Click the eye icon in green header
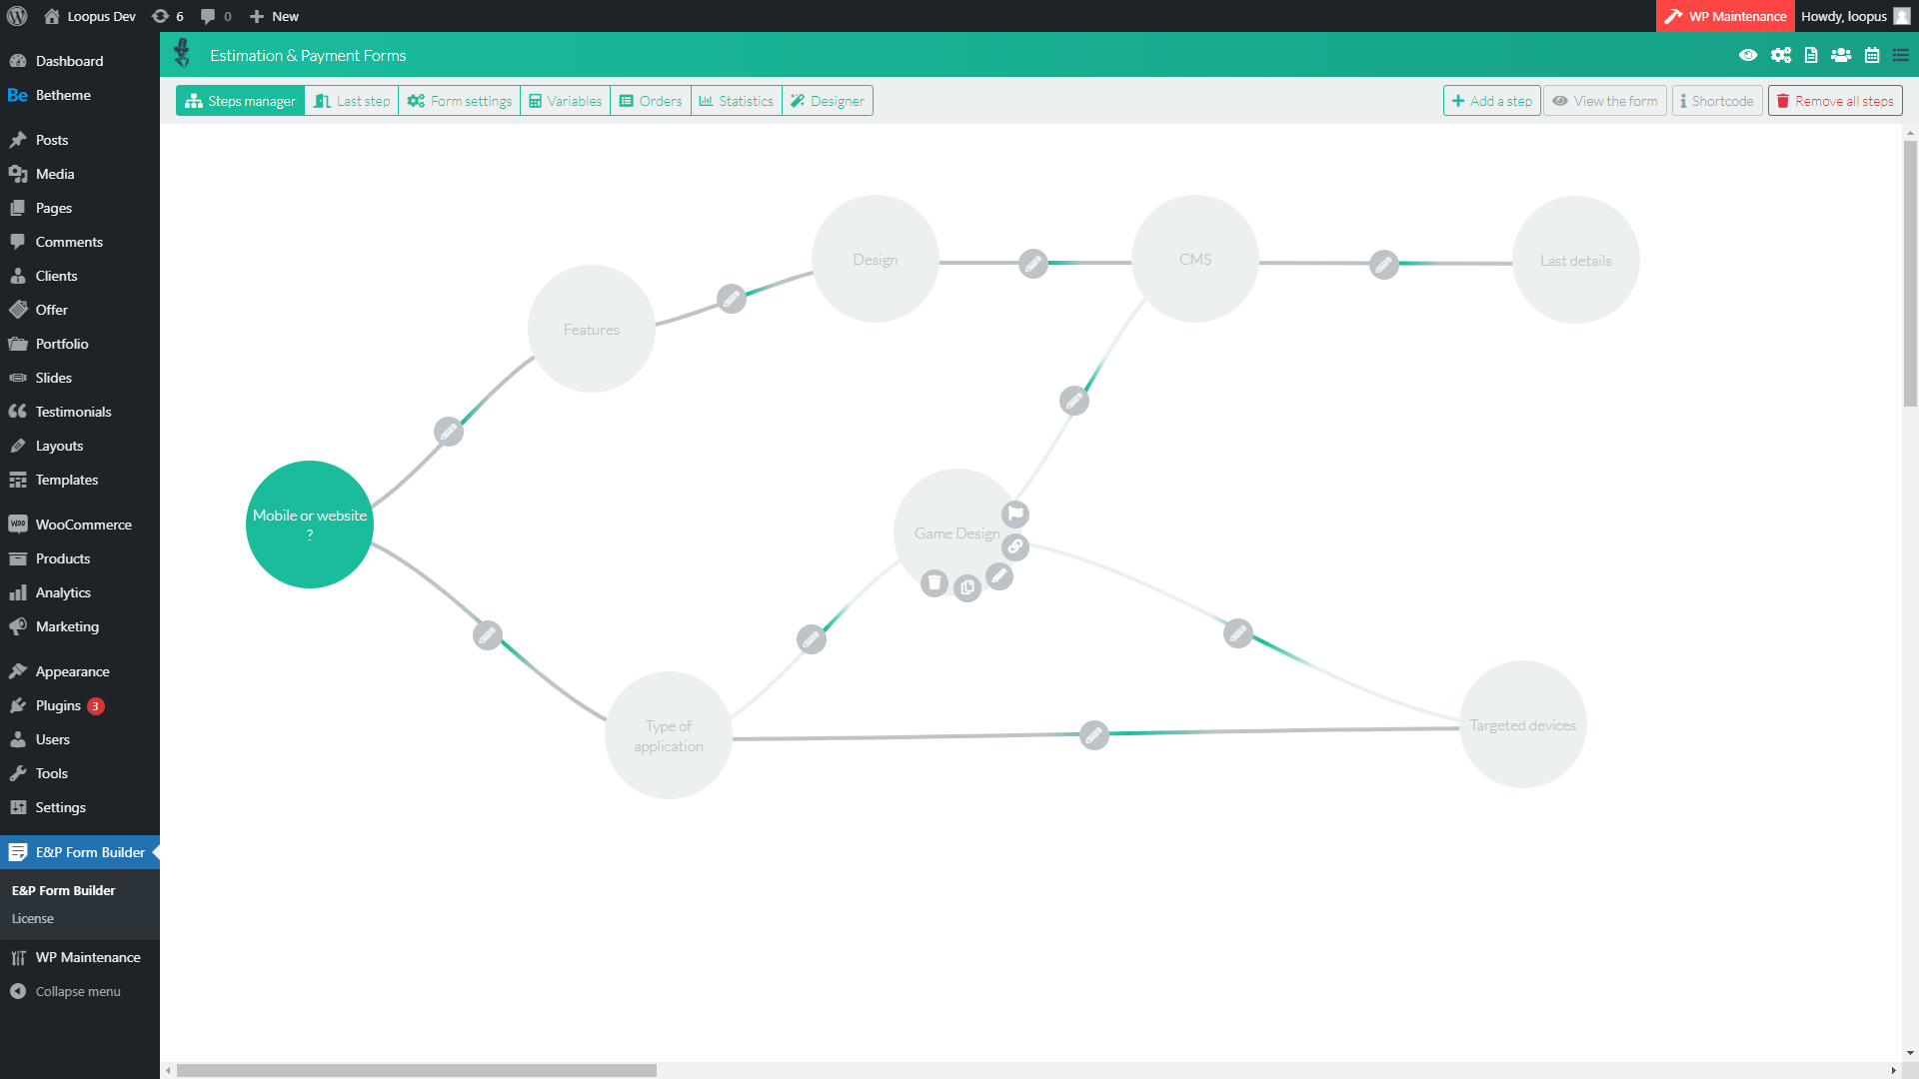 click(x=1748, y=55)
